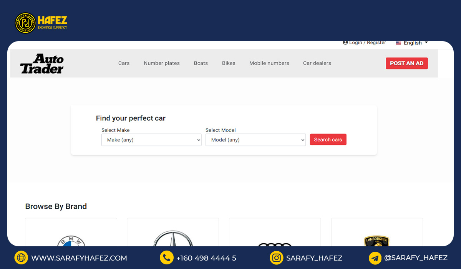Image resolution: width=461 pixels, height=269 pixels.
Task: Choose the Audi brand logo
Action: pos(275,244)
